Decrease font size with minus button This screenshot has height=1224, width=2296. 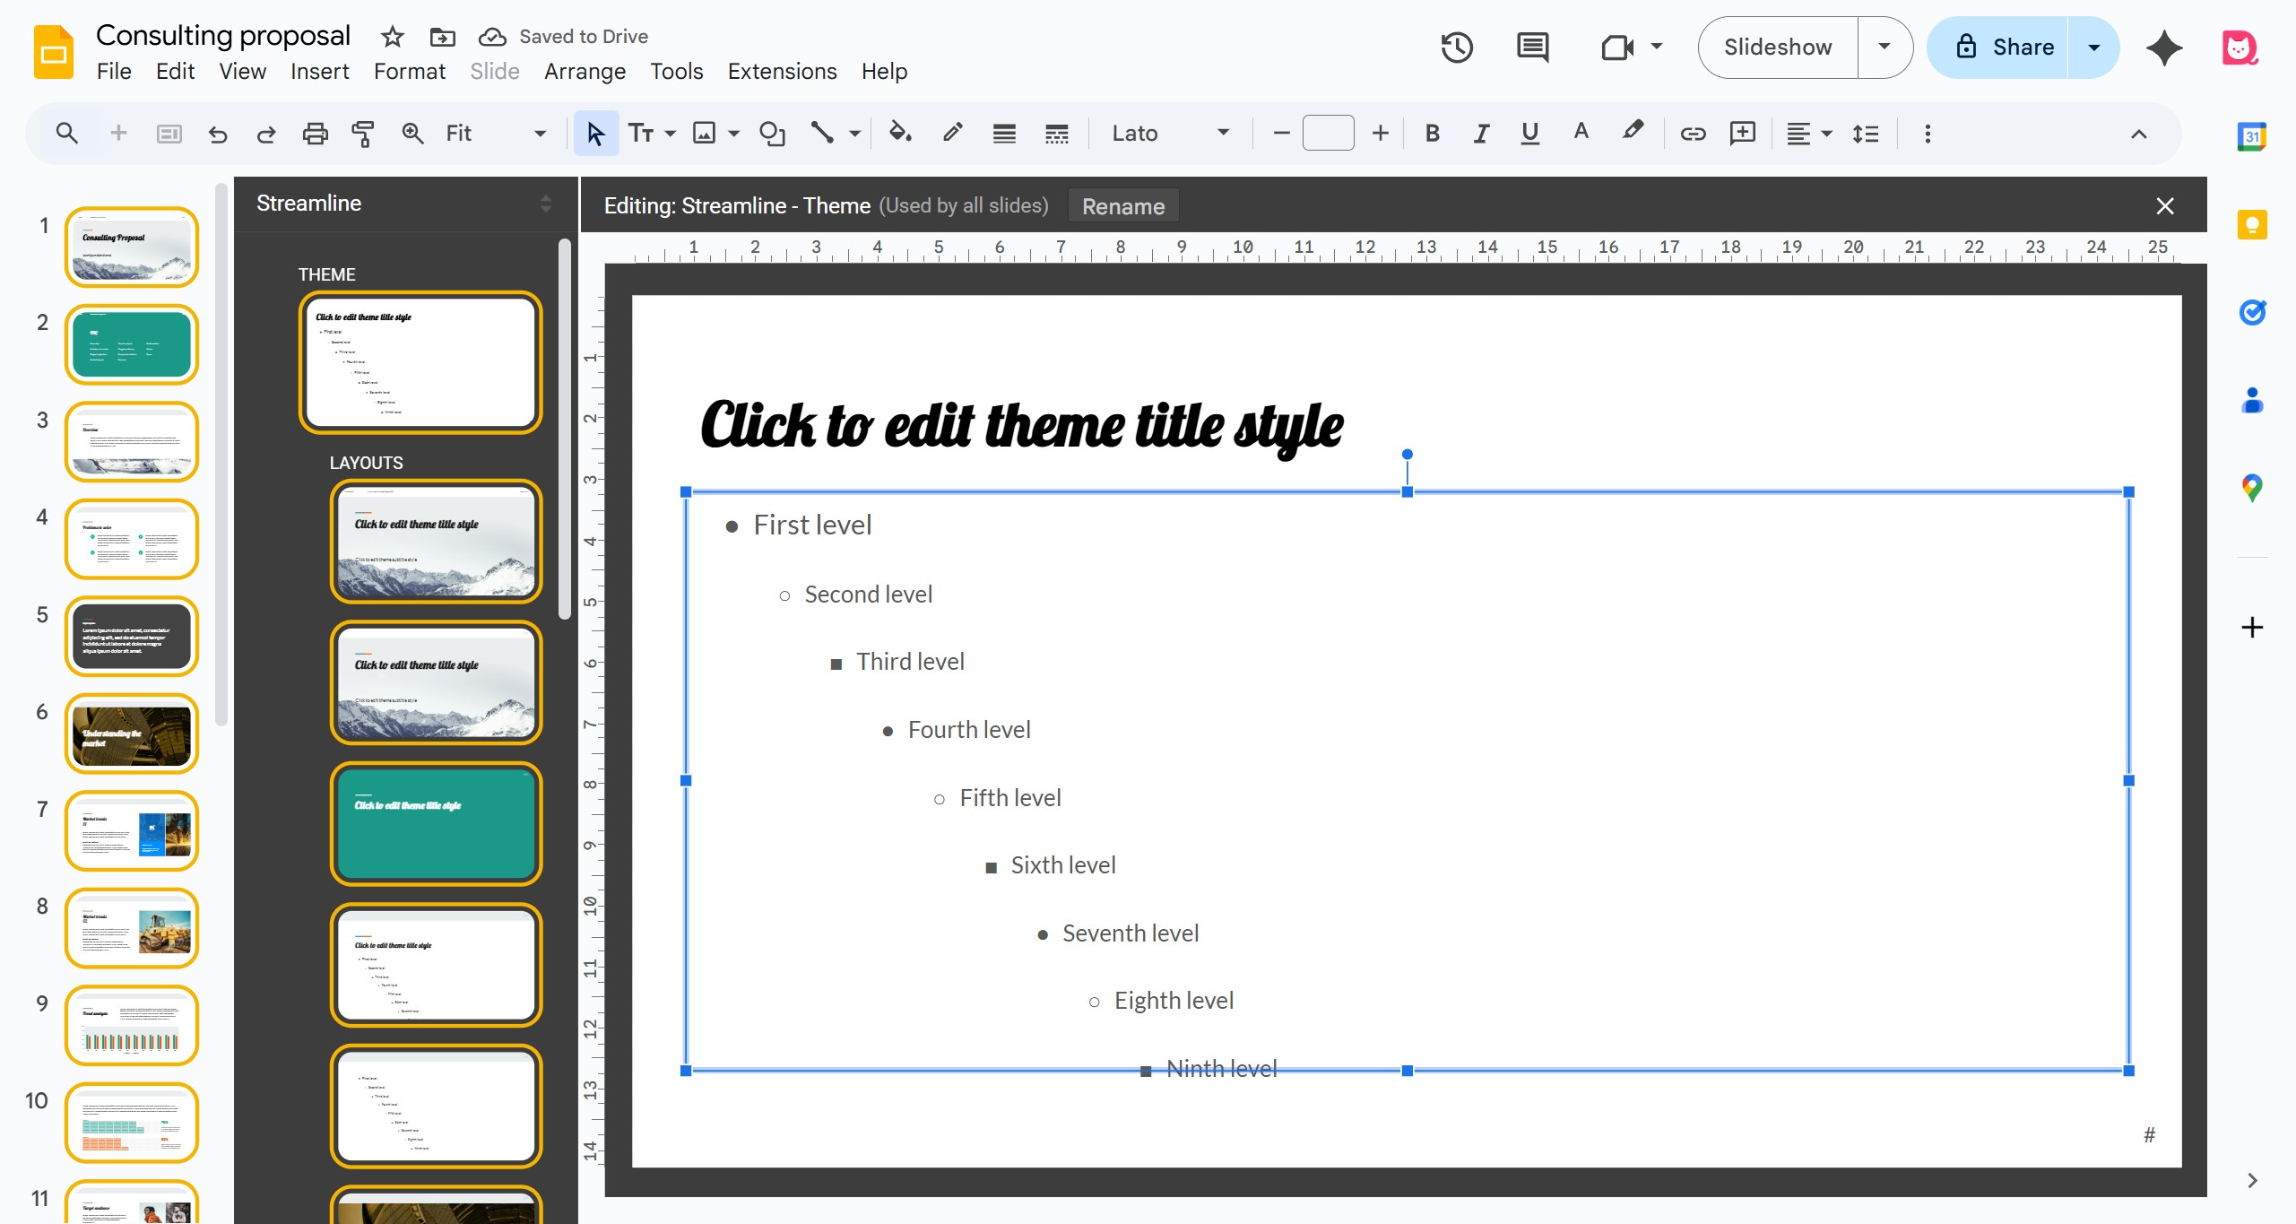coord(1281,134)
